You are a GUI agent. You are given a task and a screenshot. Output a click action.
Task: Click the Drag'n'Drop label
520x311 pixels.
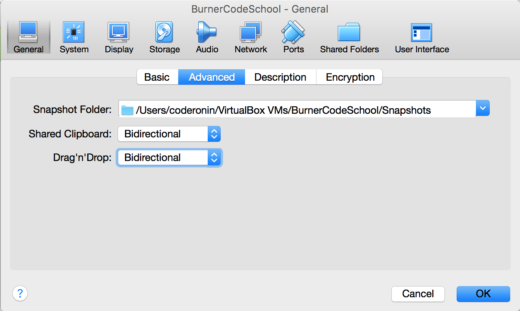(x=83, y=157)
